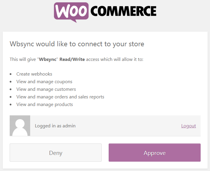Click the bullet beside 'View and manage products'
The width and height of the screenshot is (210, 171).
11,105
